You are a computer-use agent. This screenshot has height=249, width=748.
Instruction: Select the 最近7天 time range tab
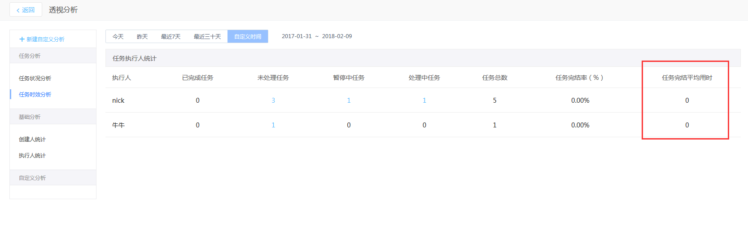(171, 37)
